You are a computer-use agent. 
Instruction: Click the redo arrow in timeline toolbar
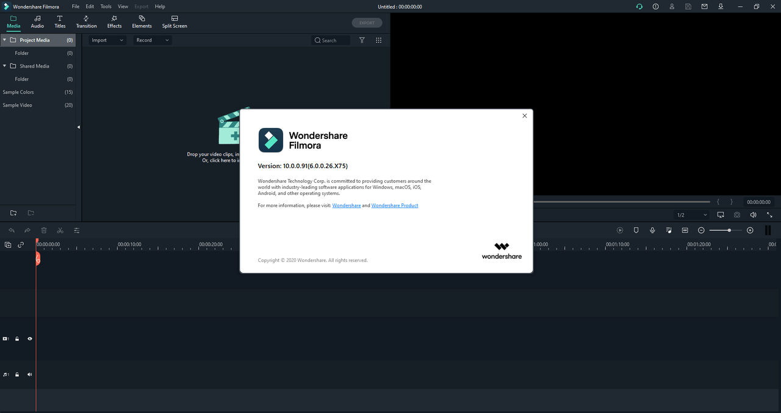tap(27, 230)
